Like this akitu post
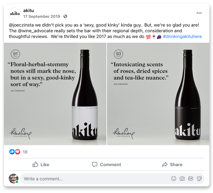This screenshot has width=213, height=193. (41, 164)
